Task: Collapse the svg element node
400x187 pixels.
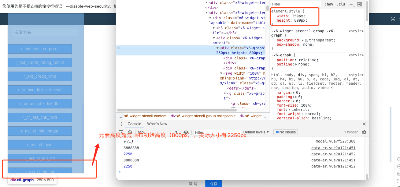Action: tap(221, 73)
